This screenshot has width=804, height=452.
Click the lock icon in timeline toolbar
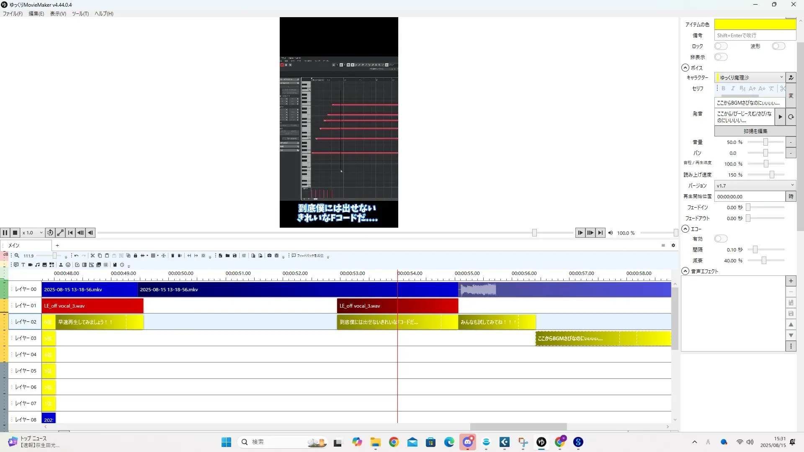pyautogui.click(x=135, y=256)
